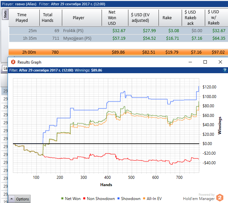
Task: Click time played 1h 35m cell
Action: pos(30,38)
